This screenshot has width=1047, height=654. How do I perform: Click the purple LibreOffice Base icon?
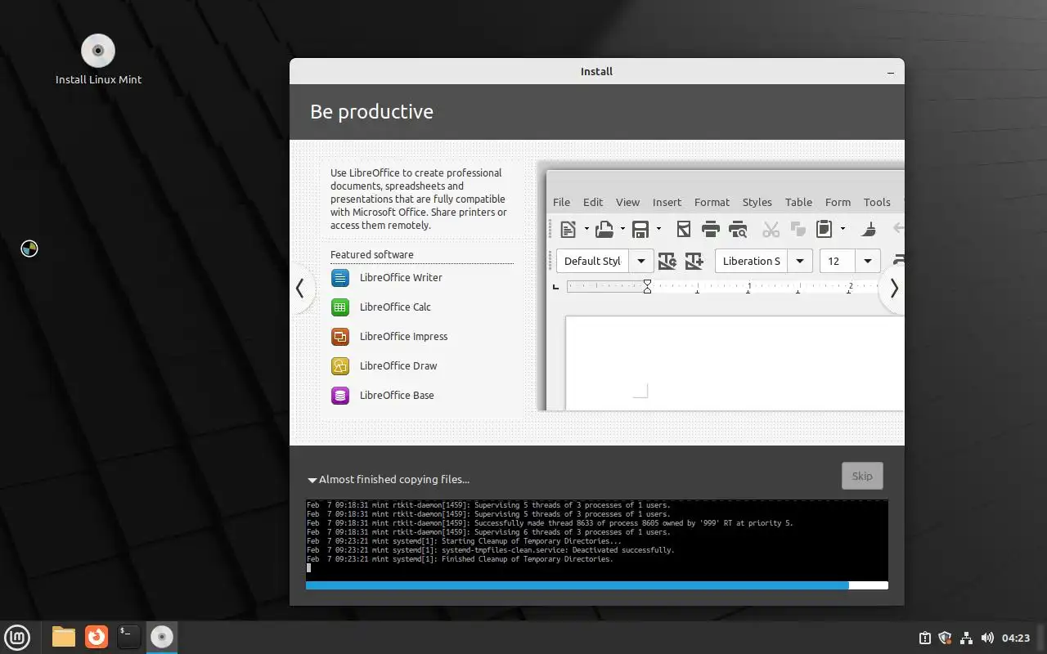pyautogui.click(x=340, y=396)
